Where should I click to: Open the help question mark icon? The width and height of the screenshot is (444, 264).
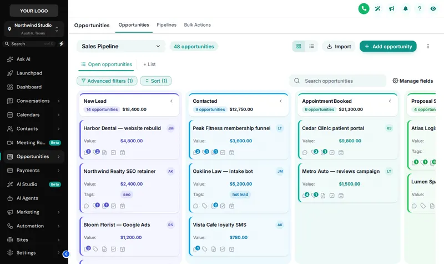click(x=420, y=9)
